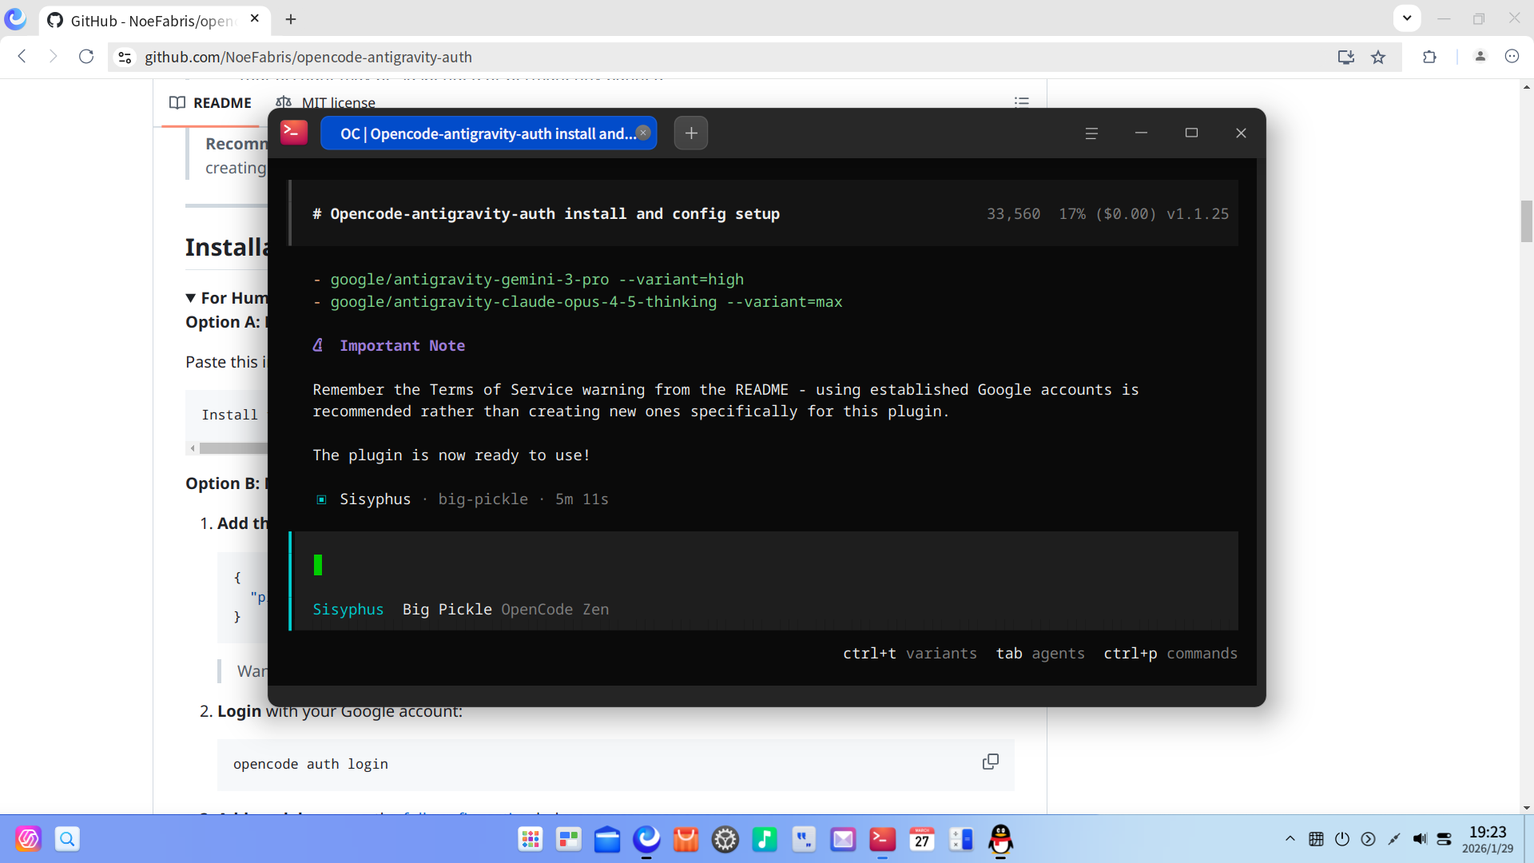Viewport: 1534px width, 863px height.
Task: Expand hidden tray icons with chevron
Action: [x=1290, y=839]
